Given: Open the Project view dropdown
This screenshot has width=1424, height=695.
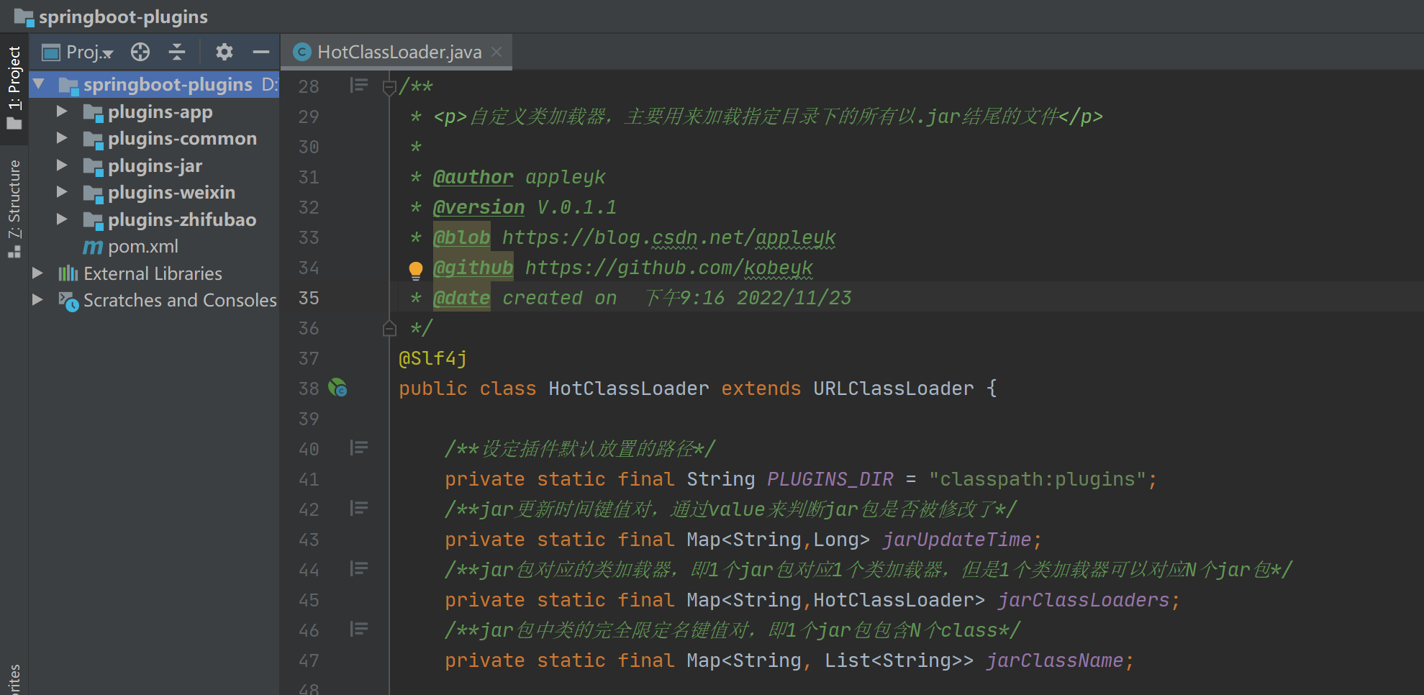Looking at the screenshot, I should (89, 52).
